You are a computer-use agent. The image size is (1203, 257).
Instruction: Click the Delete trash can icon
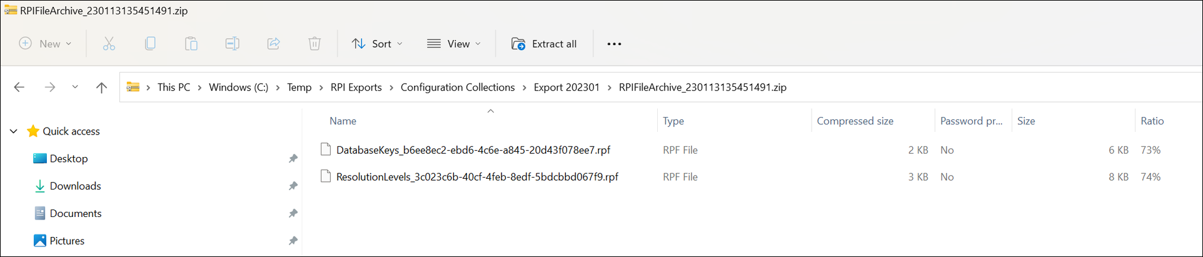(315, 44)
